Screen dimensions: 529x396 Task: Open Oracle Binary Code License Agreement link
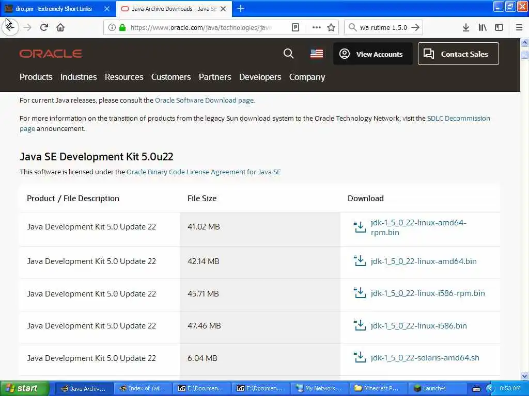pyautogui.click(x=204, y=172)
